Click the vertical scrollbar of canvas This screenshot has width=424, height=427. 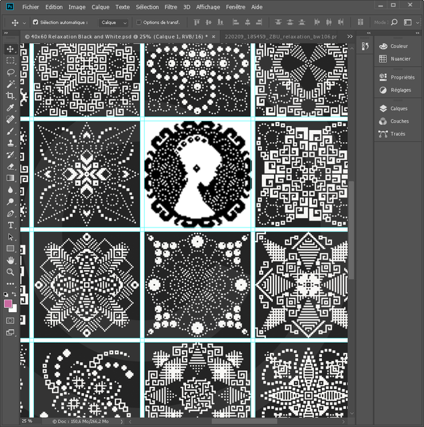[x=351, y=230]
